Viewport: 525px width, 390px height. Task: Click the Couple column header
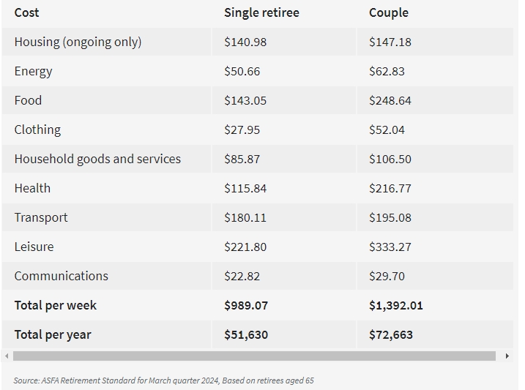(x=389, y=12)
